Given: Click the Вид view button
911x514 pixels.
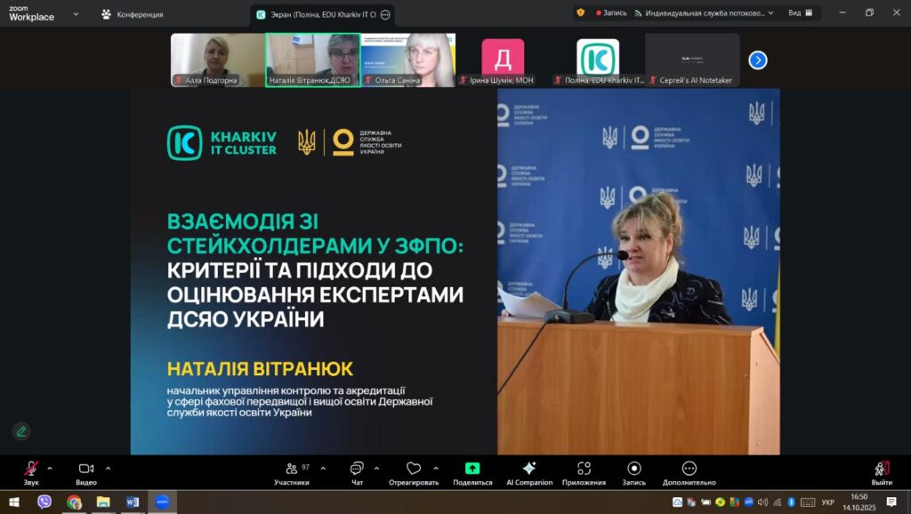Looking at the screenshot, I should click(799, 13).
